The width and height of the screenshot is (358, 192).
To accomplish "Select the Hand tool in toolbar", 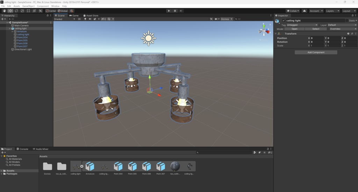I will click(4, 11).
